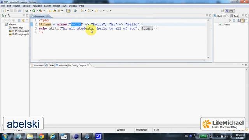Switch to the Console tab
Screen dimensions: 249x140
click(x=61, y=65)
